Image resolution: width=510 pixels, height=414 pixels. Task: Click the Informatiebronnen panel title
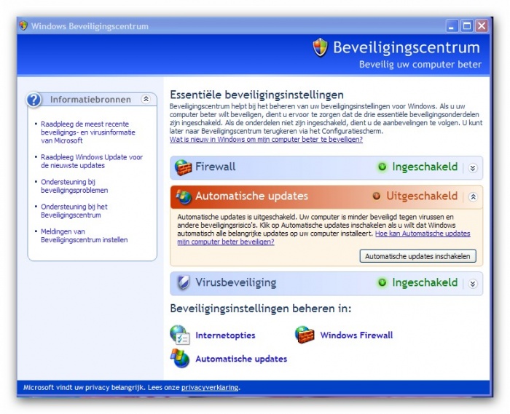[90, 100]
